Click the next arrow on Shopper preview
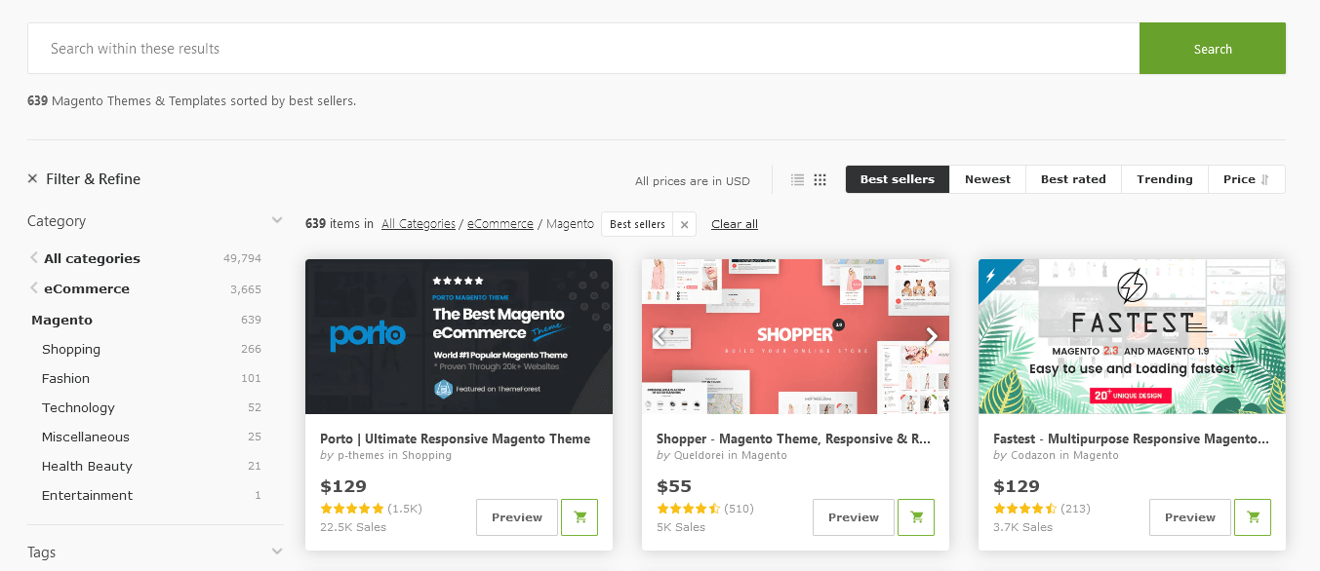This screenshot has width=1320, height=571. [932, 335]
